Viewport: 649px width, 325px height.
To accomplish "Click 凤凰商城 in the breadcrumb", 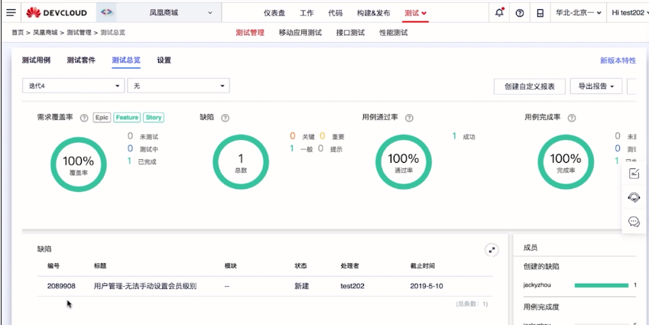I will pos(45,32).
